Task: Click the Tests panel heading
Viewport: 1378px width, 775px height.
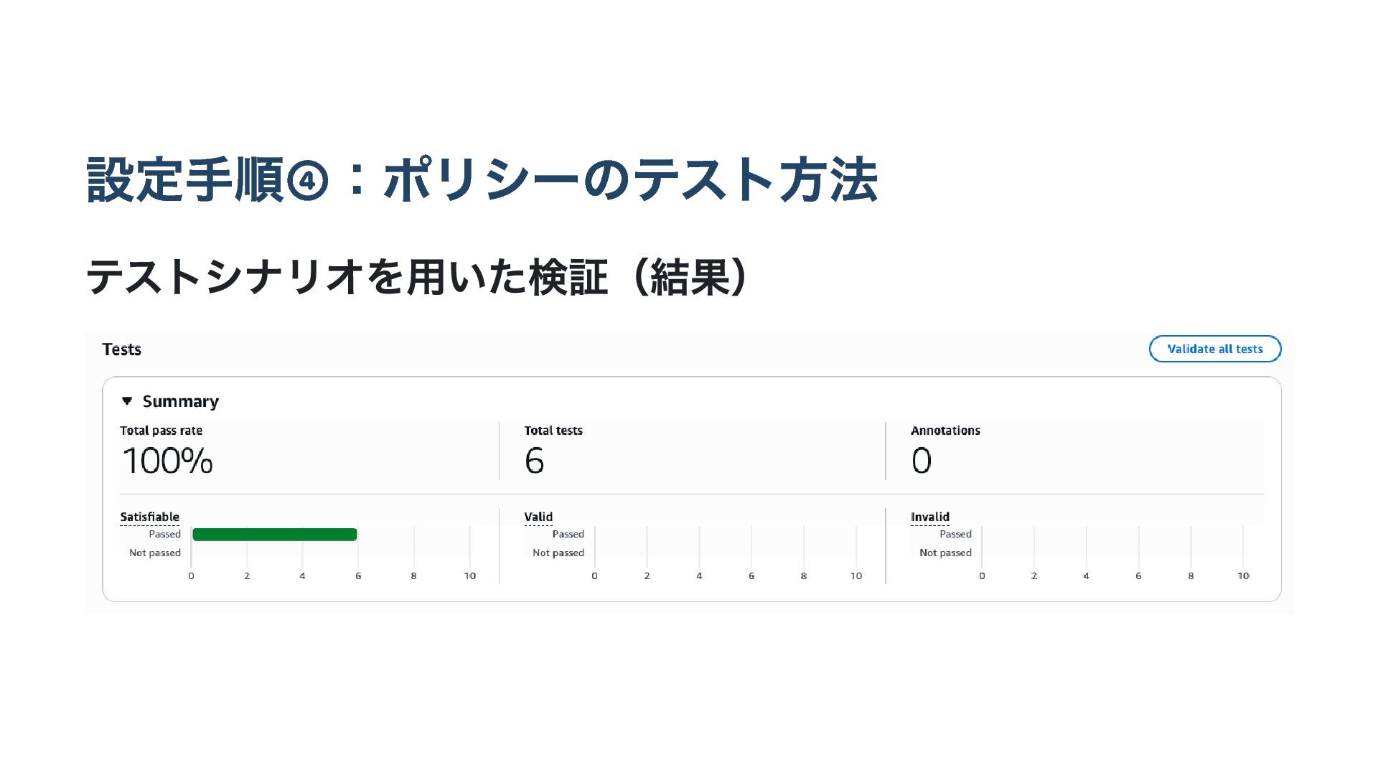Action: click(x=121, y=349)
